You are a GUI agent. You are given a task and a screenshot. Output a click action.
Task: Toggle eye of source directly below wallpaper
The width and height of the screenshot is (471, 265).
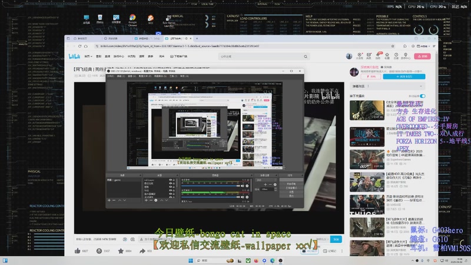point(170,183)
